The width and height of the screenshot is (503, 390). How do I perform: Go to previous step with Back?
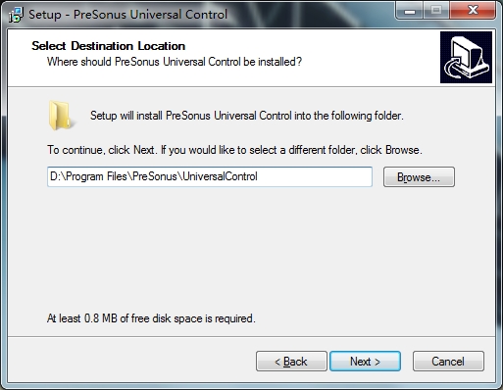point(291,362)
